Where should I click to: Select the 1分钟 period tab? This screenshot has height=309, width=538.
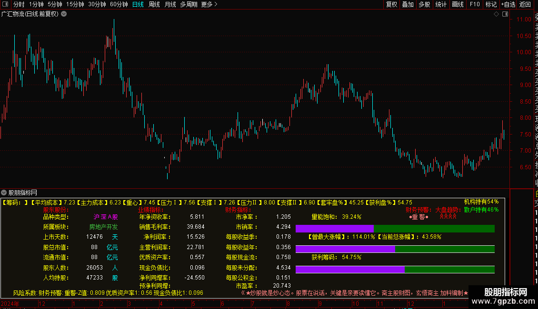pyautogui.click(x=36, y=4)
